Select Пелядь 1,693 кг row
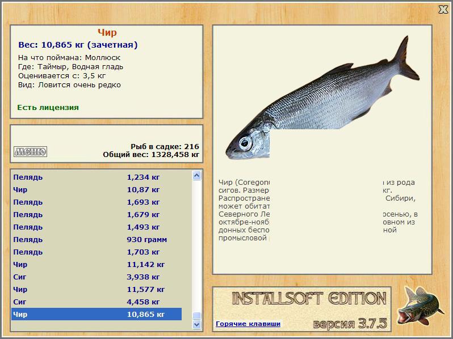The image size is (453, 339). pyautogui.click(x=97, y=202)
